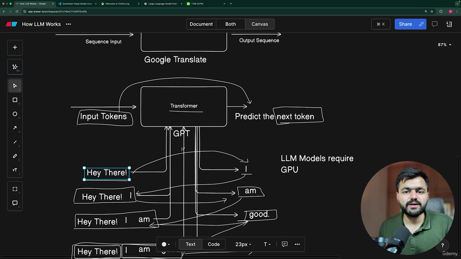Image resolution: width=461 pixels, height=259 pixels.
Task: Select the Google Translate label
Action: [175, 60]
